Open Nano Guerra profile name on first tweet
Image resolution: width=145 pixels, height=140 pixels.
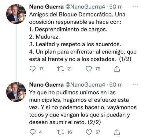coord(46,7)
